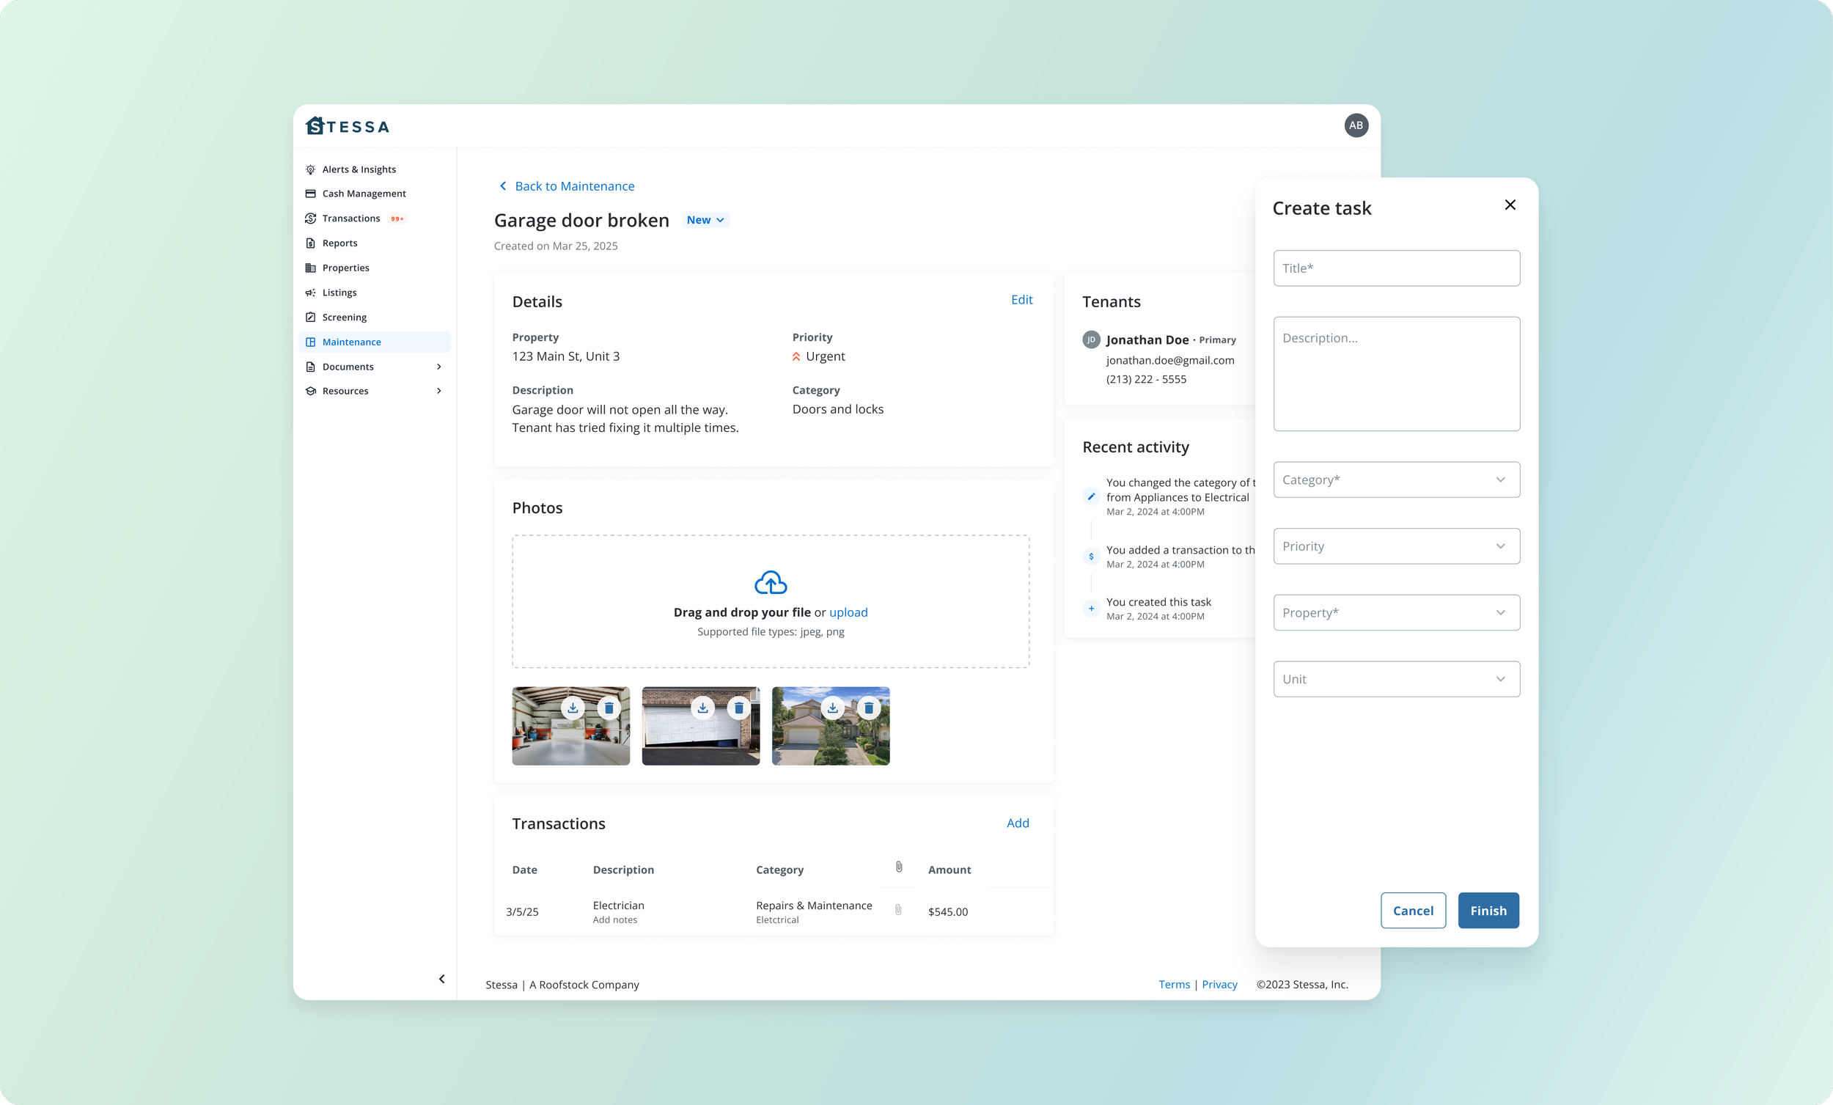Image resolution: width=1833 pixels, height=1105 pixels.
Task: Open Transactions in the sidebar
Action: pos(351,218)
